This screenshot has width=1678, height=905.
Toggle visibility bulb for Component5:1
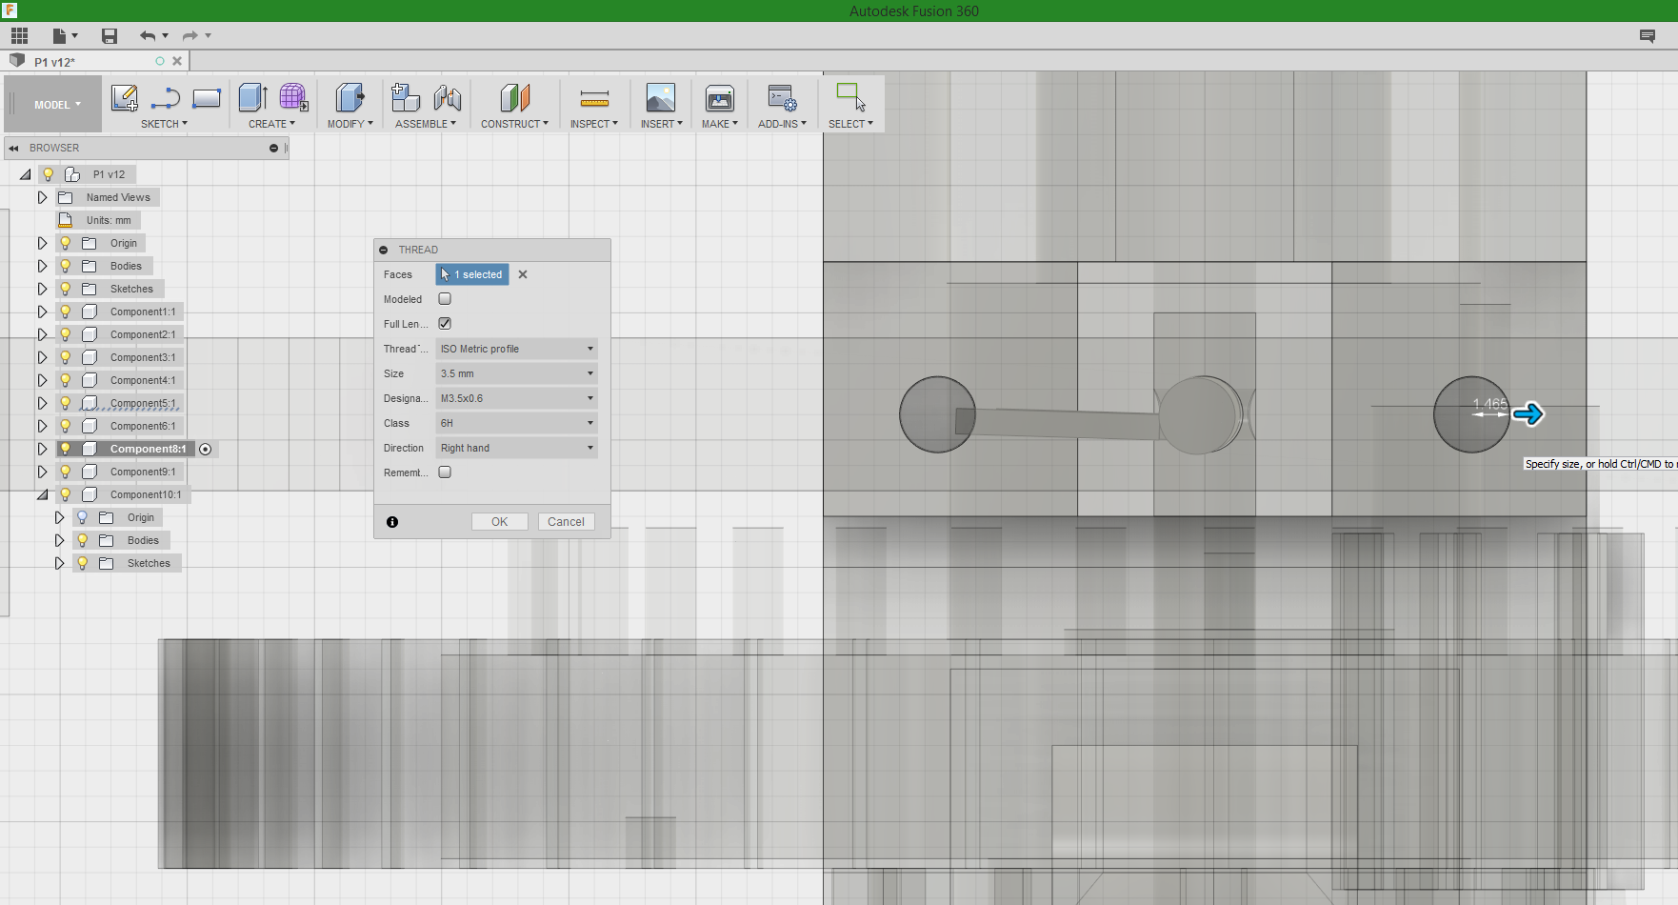click(x=66, y=403)
